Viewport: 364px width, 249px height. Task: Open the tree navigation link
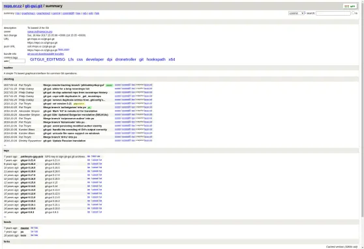[x=78, y=14]
